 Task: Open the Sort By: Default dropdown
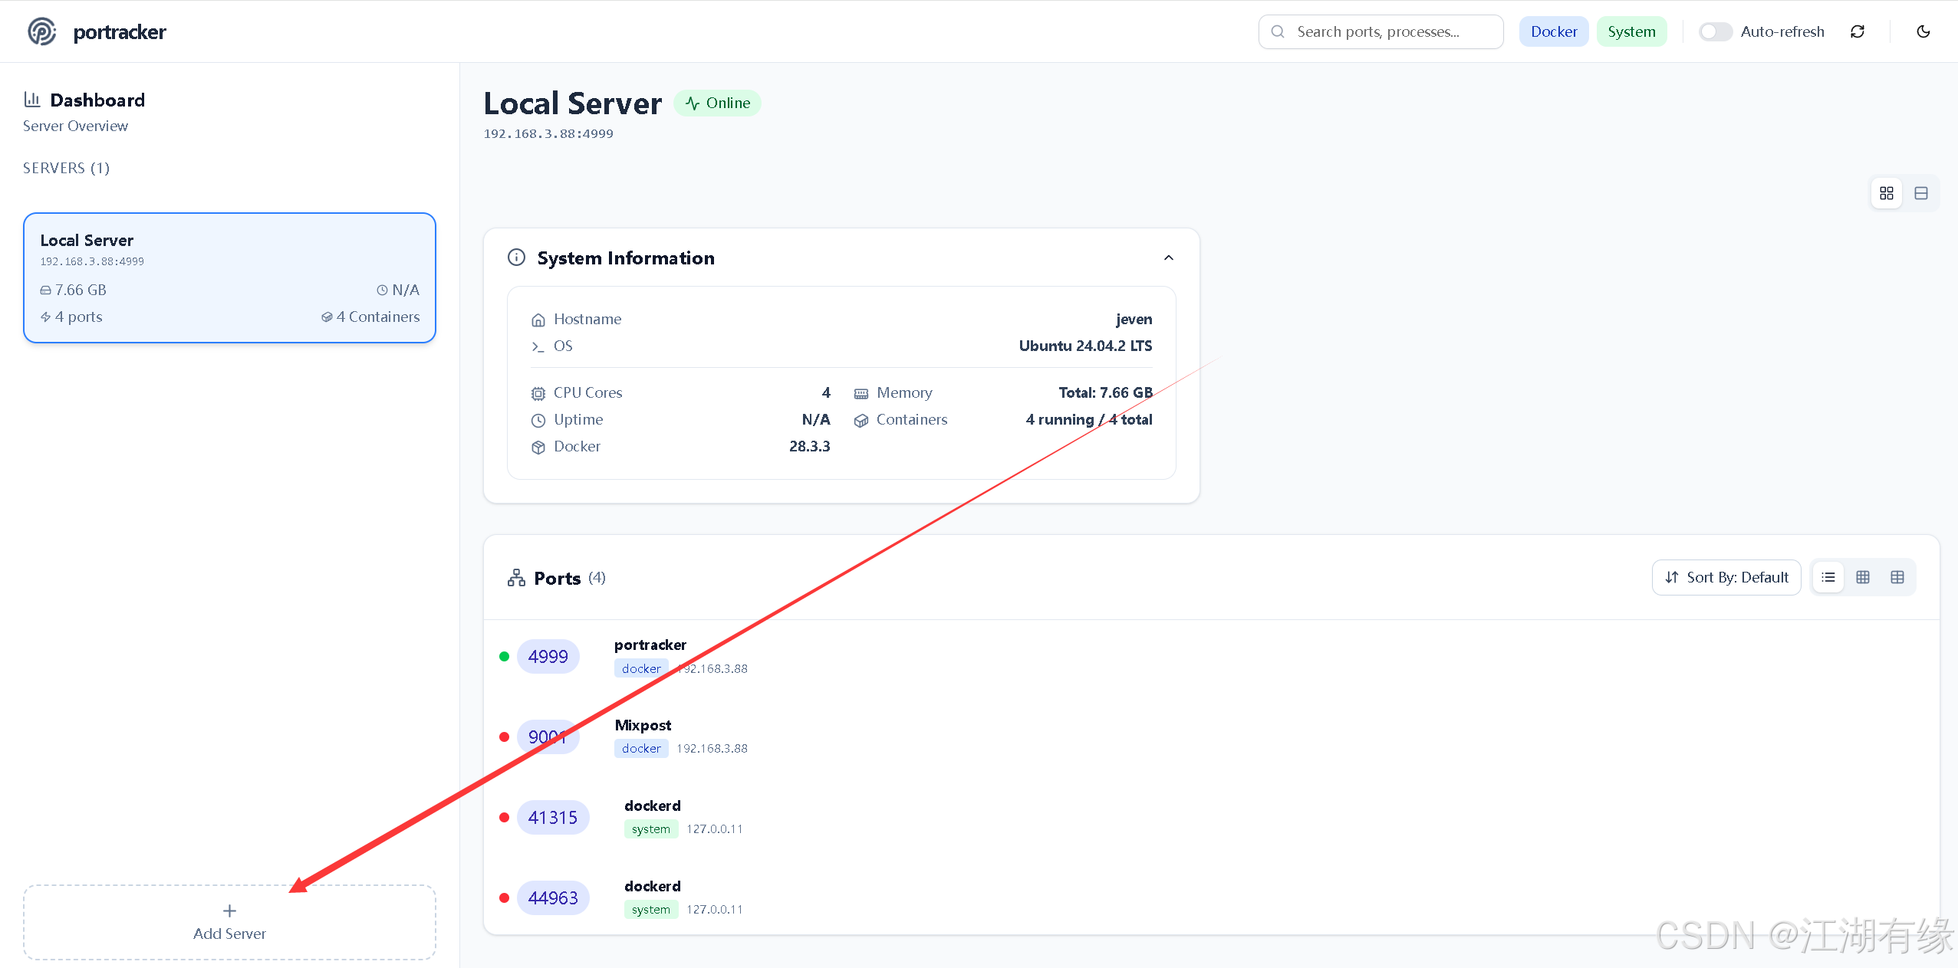pos(1726,577)
